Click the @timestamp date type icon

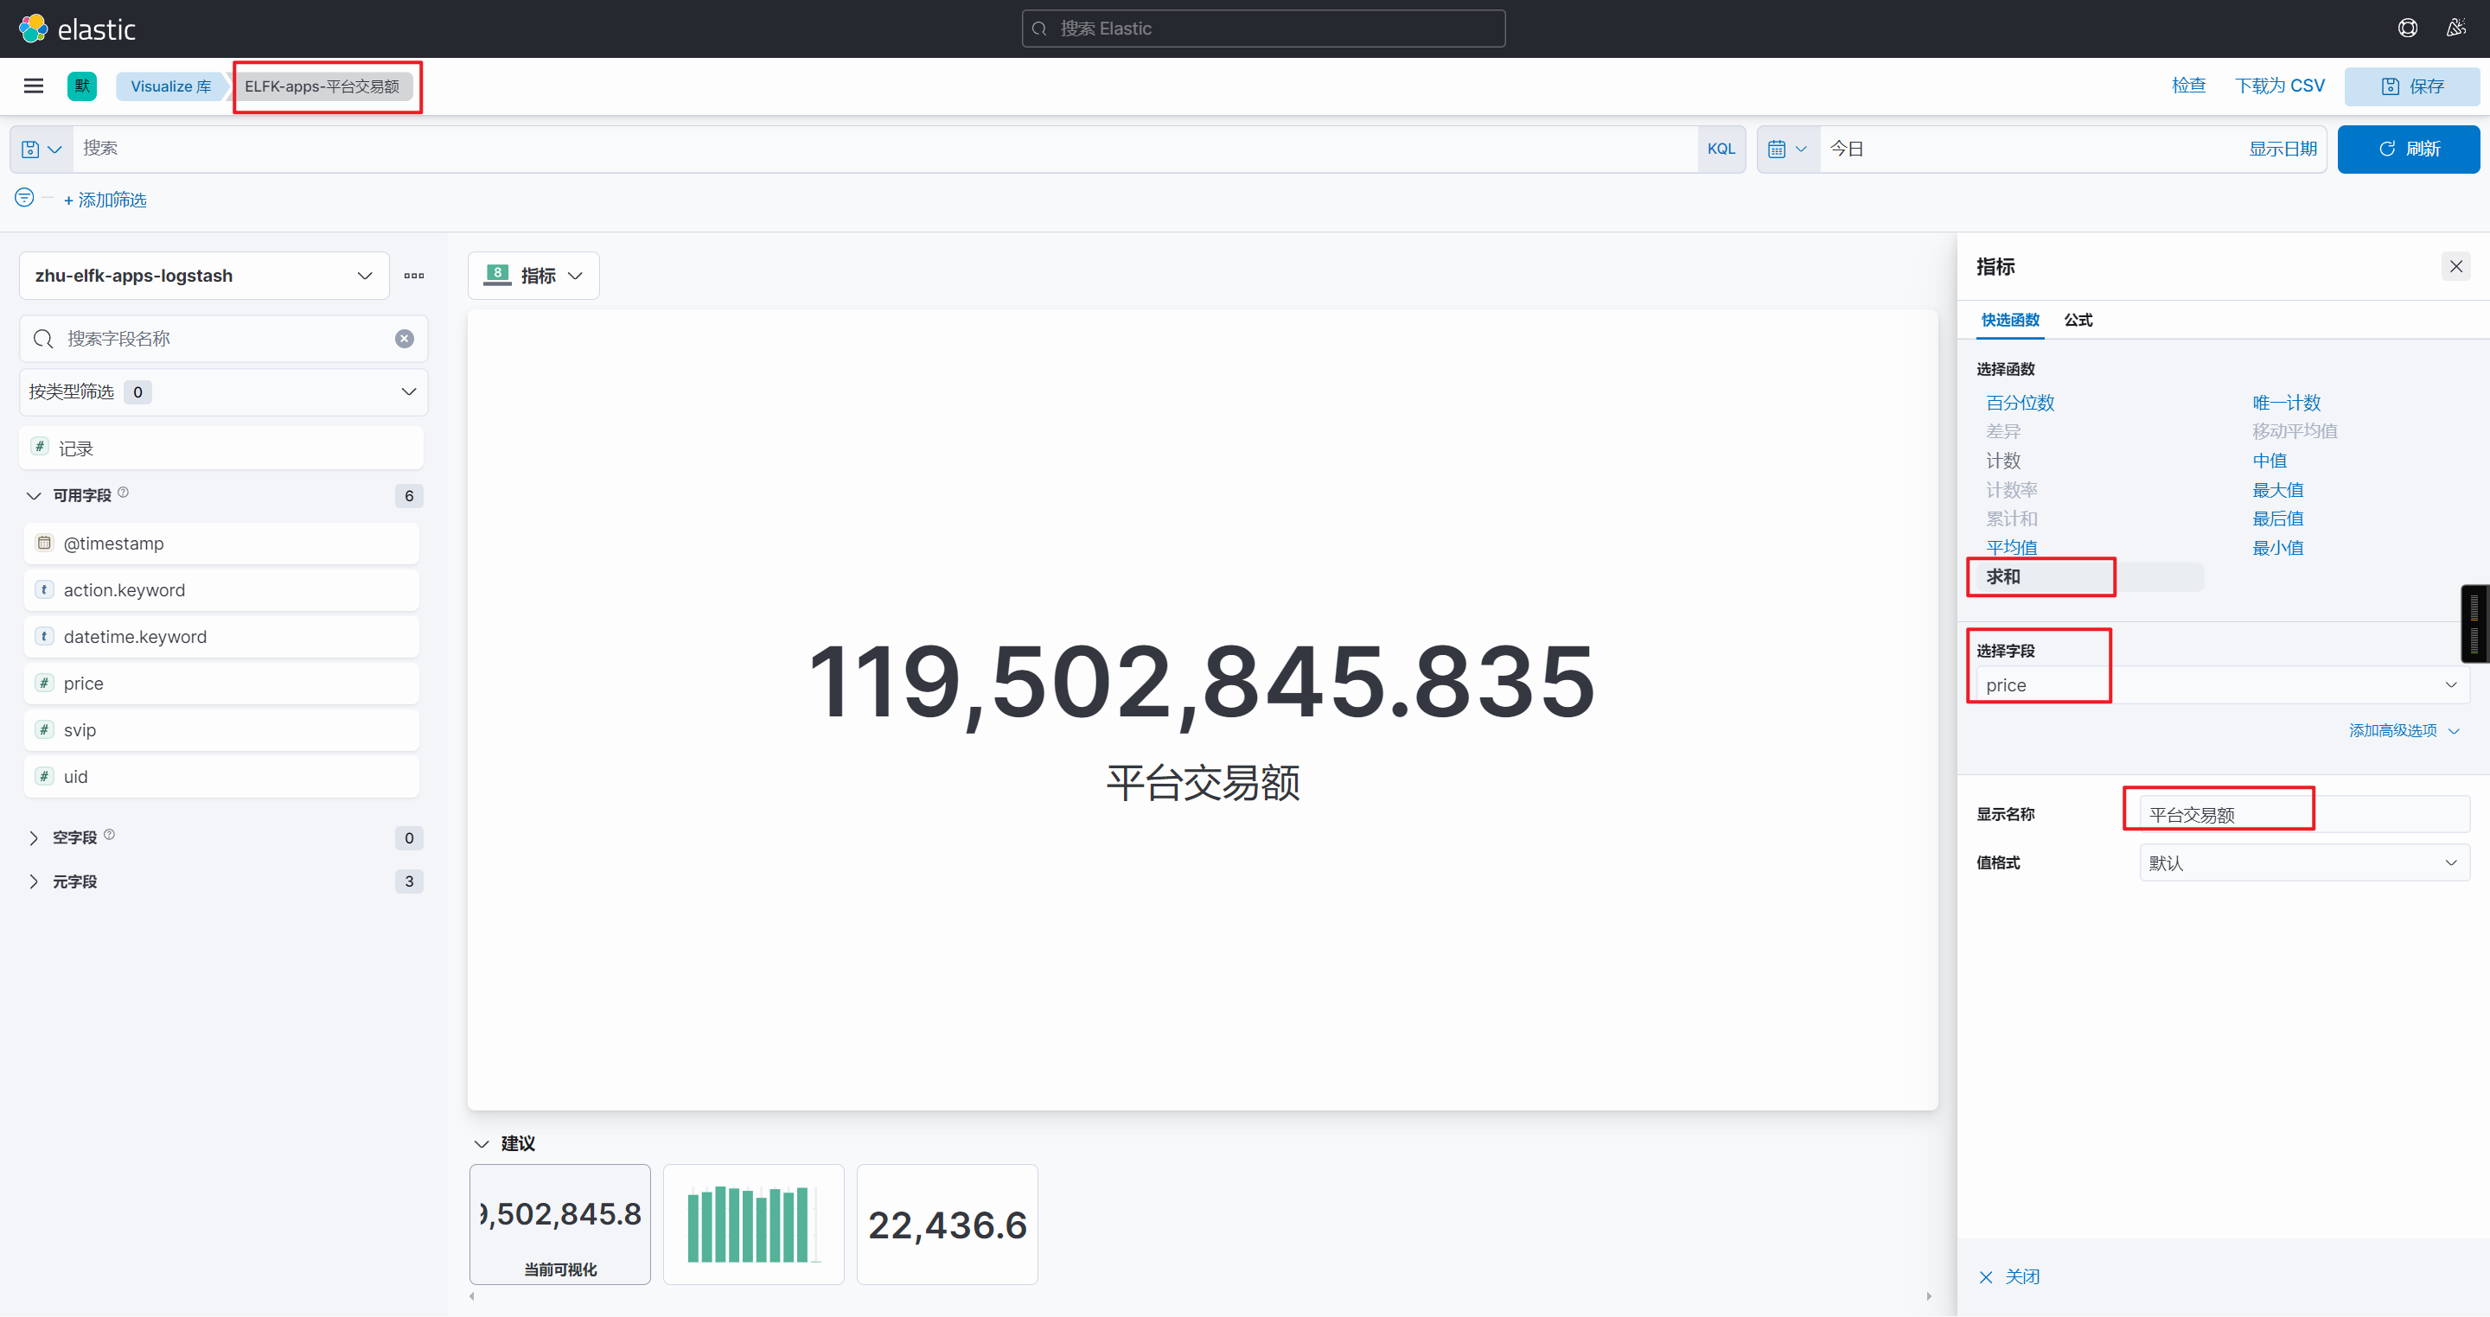pyautogui.click(x=44, y=543)
